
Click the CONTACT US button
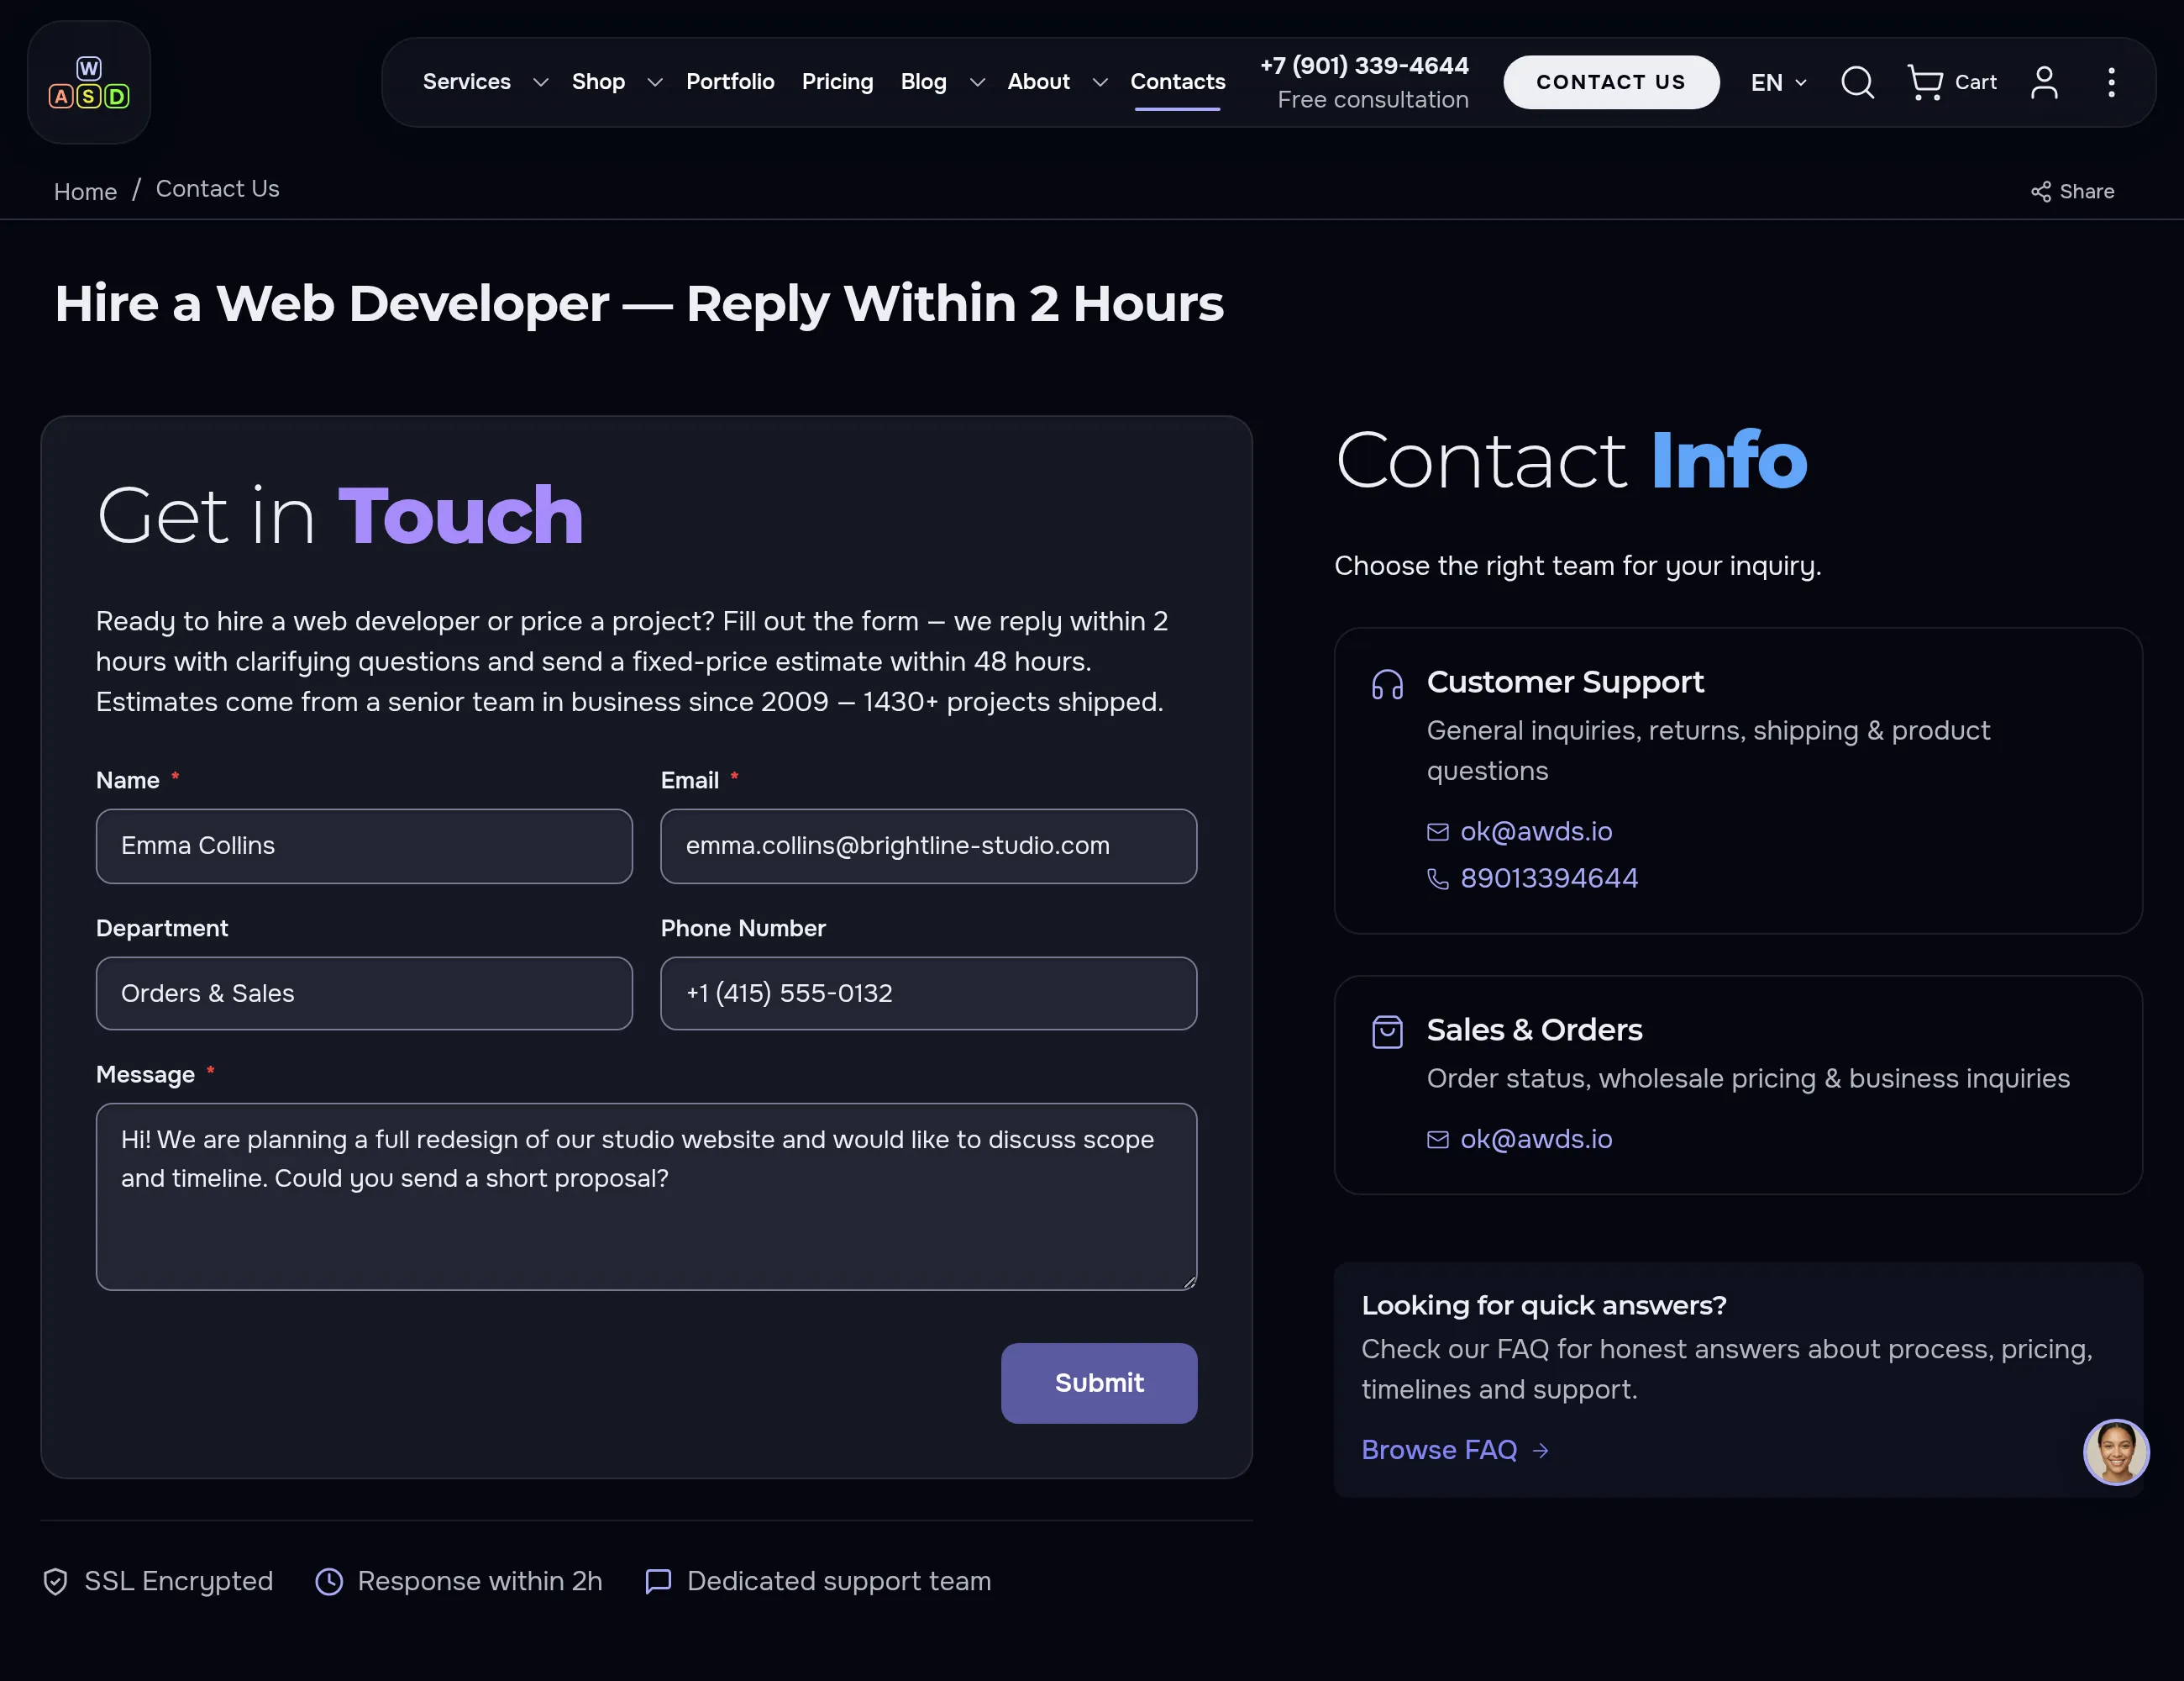(1611, 82)
